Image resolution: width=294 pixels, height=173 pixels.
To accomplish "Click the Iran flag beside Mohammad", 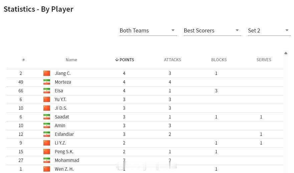I will coord(47,160).
